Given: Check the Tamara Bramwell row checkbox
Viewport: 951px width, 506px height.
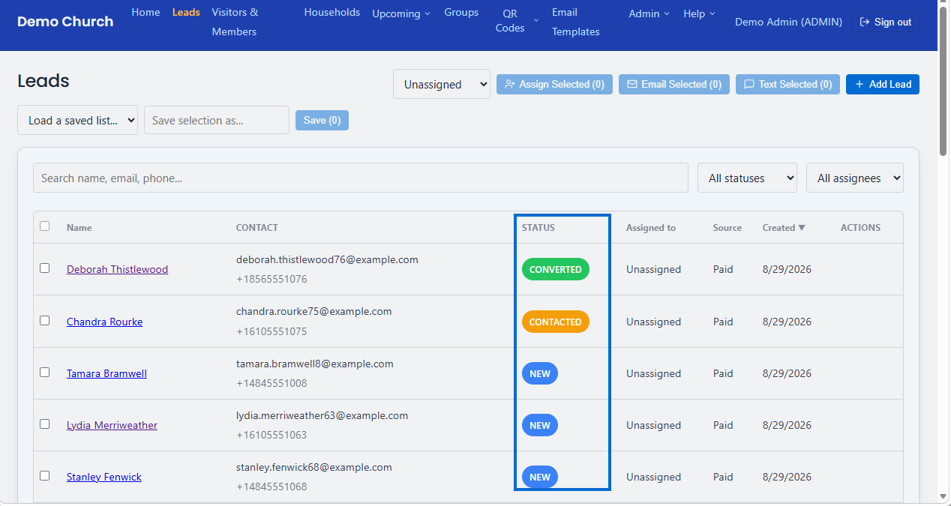Looking at the screenshot, I should click(x=45, y=372).
